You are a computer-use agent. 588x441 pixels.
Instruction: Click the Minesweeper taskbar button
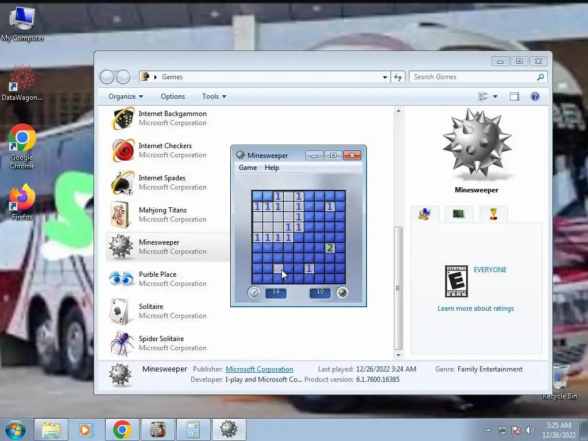229,430
